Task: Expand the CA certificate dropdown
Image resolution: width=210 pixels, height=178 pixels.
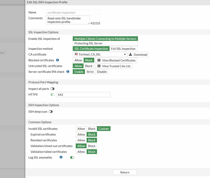Action: point(125,55)
